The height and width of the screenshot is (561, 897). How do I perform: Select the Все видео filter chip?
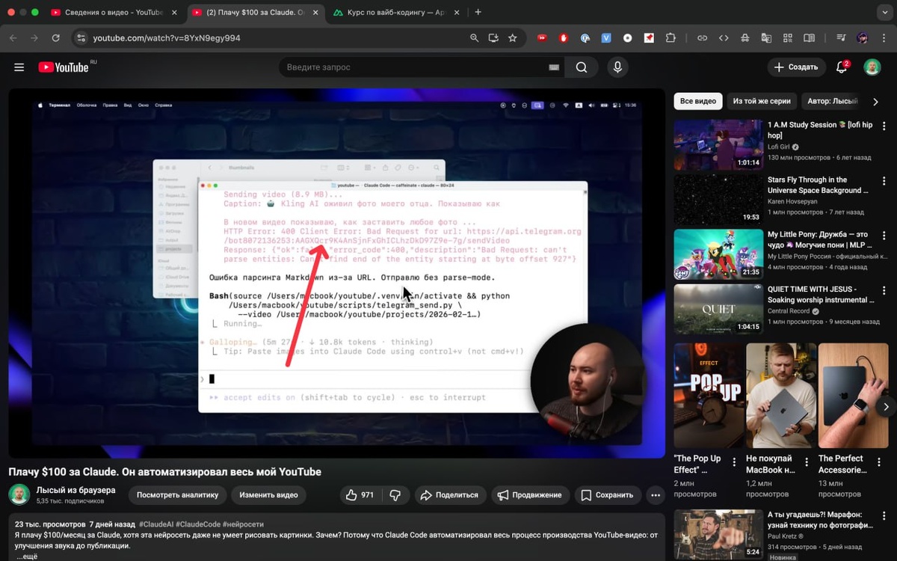(x=698, y=101)
